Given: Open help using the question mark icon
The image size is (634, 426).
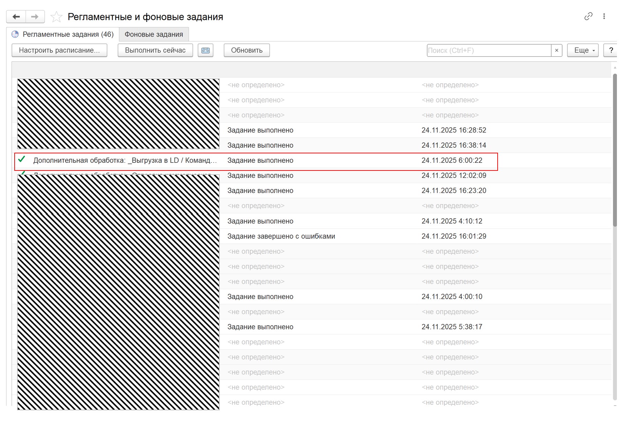Looking at the screenshot, I should pyautogui.click(x=611, y=50).
